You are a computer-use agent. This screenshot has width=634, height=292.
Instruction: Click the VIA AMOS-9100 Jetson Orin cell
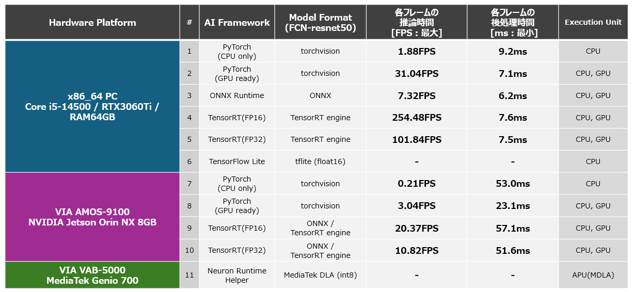click(92, 217)
